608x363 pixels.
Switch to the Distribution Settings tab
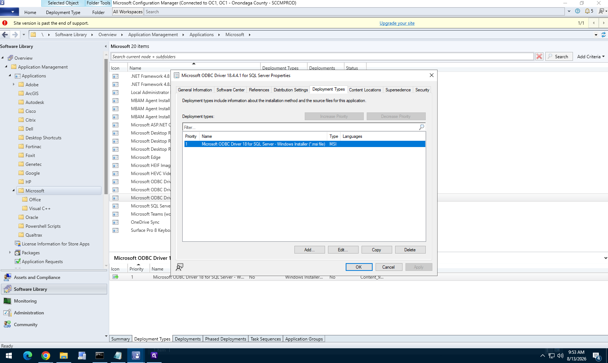point(291,90)
